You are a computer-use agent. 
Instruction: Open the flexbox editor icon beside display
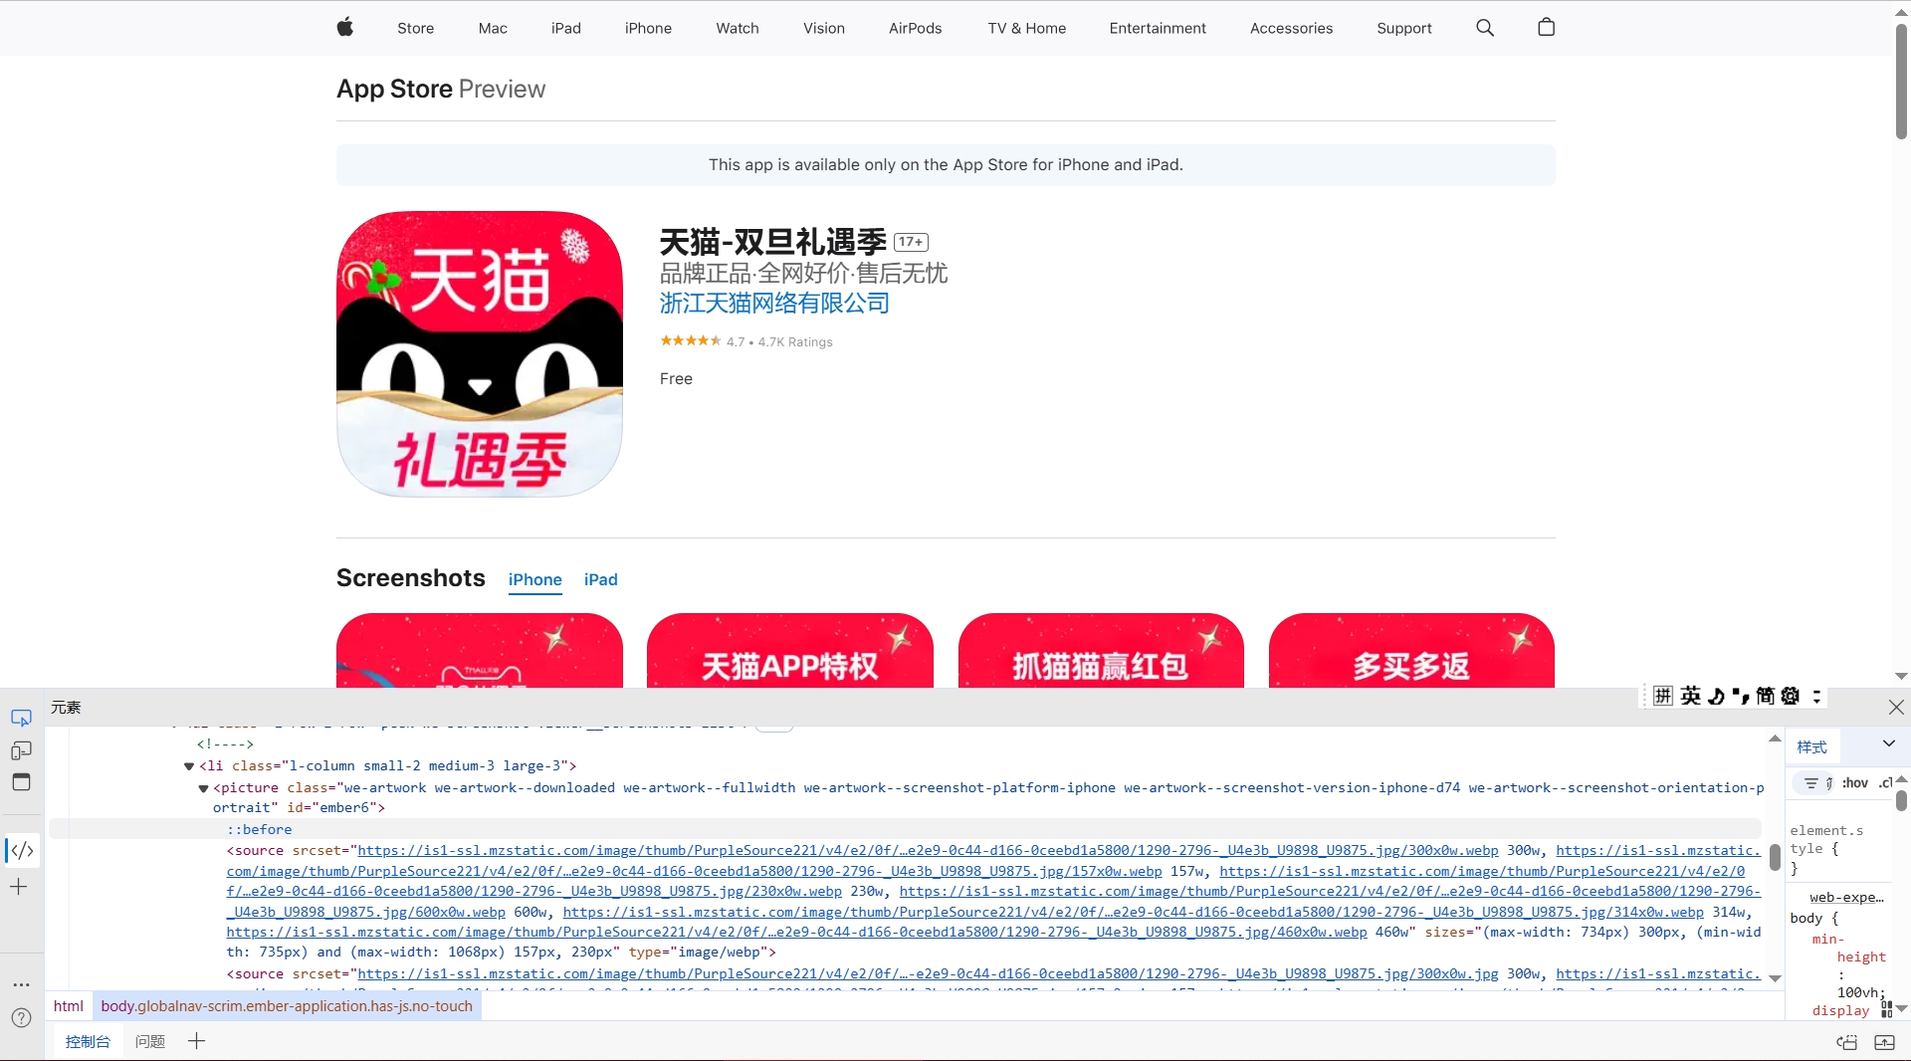click(x=1886, y=1010)
